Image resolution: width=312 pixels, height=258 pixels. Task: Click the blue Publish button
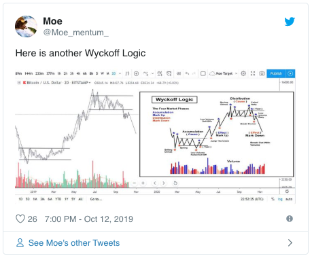(276, 73)
